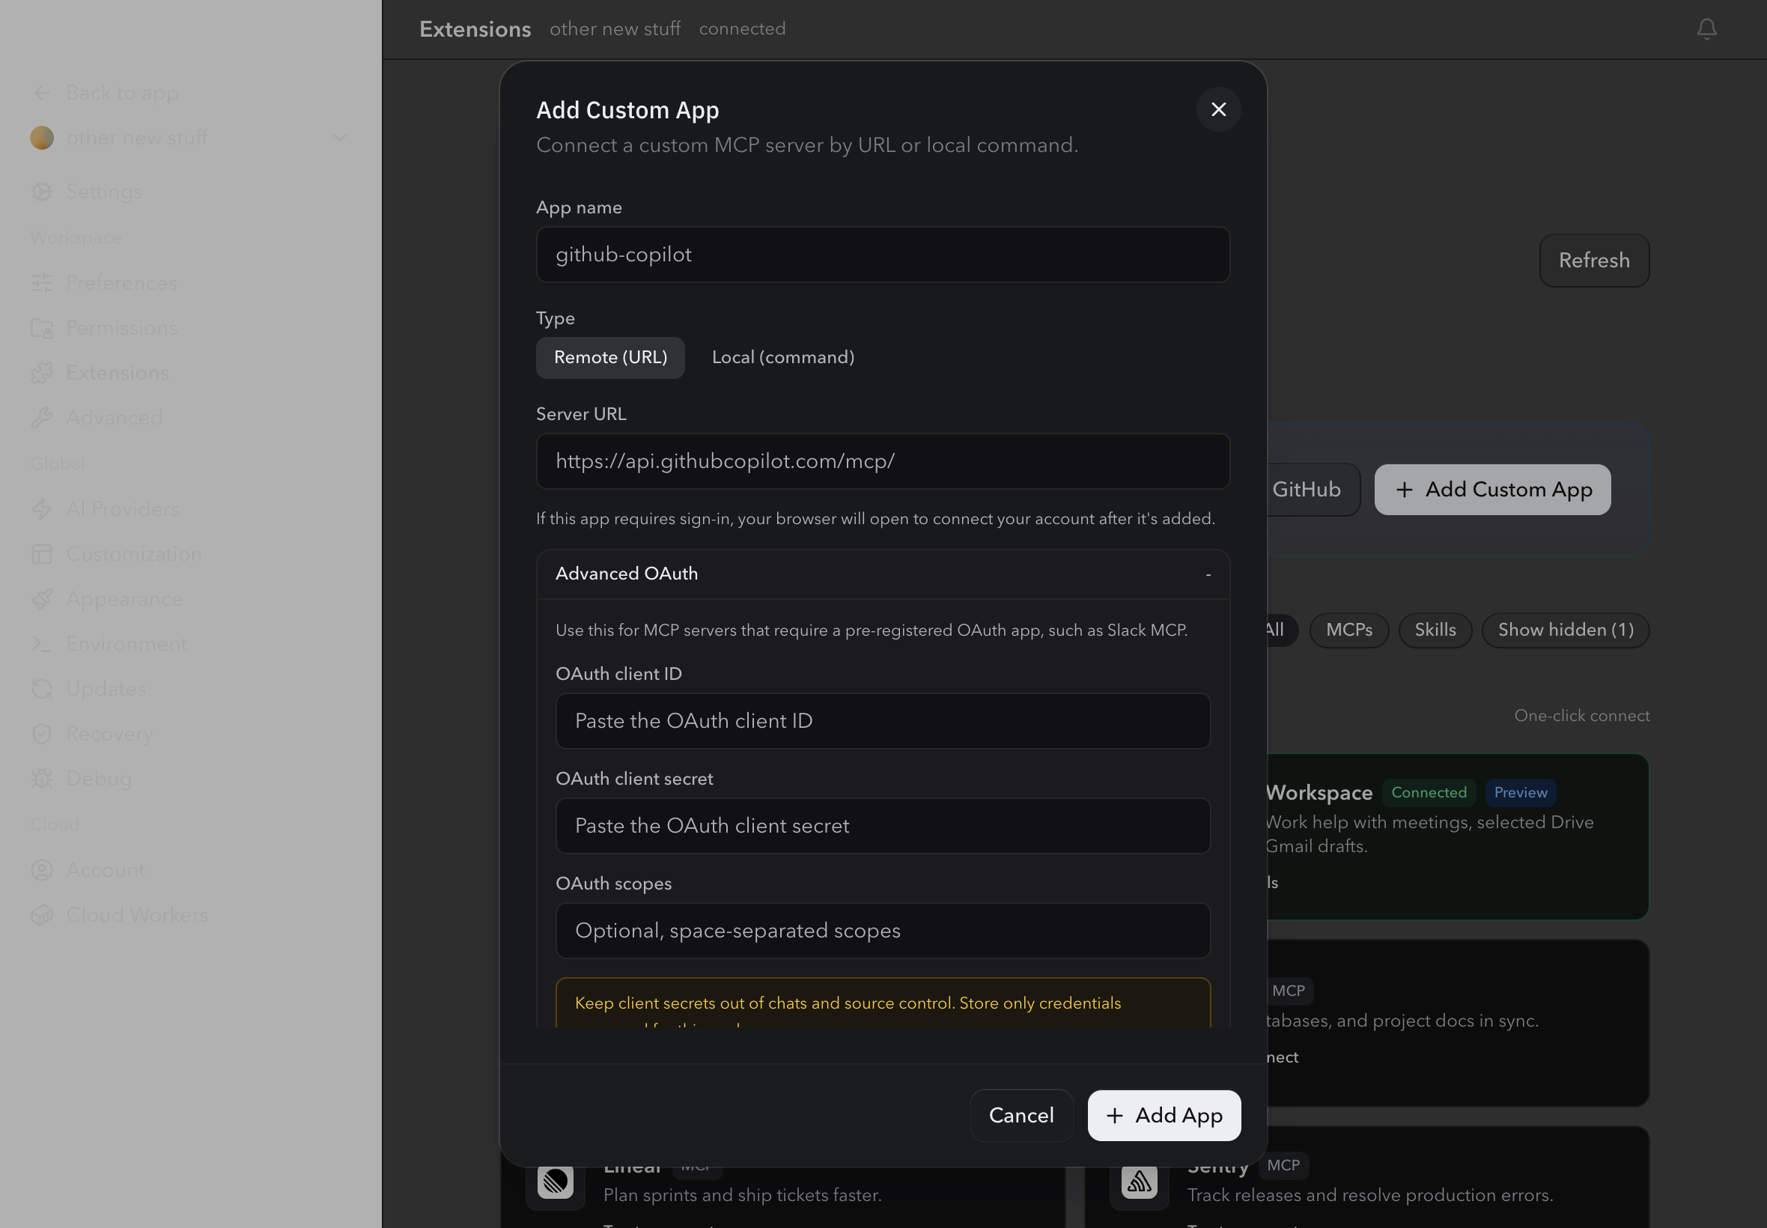The height and width of the screenshot is (1228, 1767).
Task: Click the Account person icon
Action: coord(41,870)
